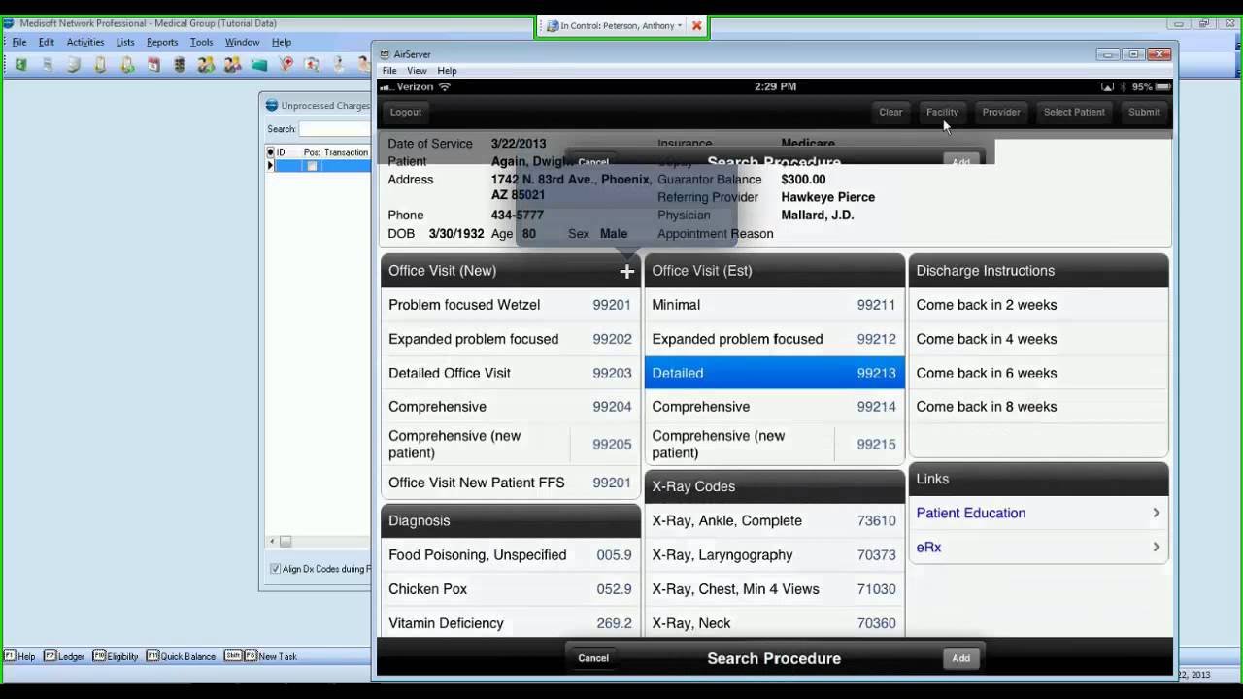Tap the Provider button
This screenshot has height=699, width=1243.
click(1001, 112)
